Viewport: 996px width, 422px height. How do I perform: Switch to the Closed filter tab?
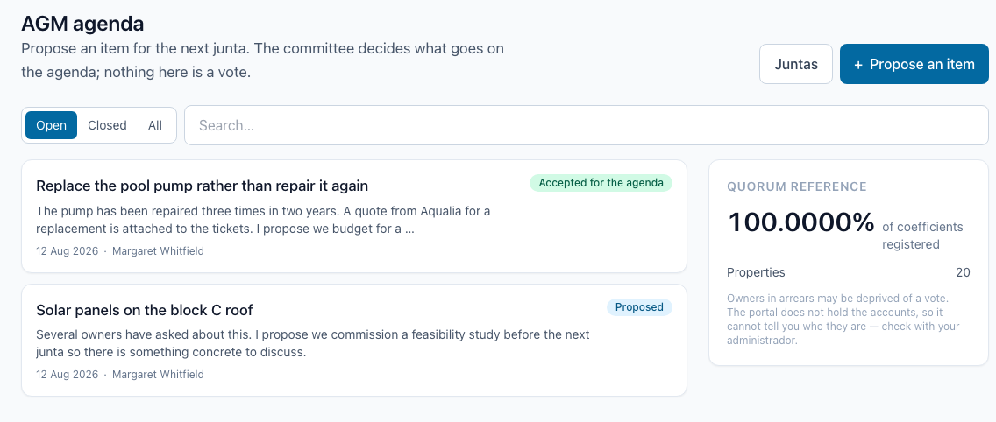point(107,125)
